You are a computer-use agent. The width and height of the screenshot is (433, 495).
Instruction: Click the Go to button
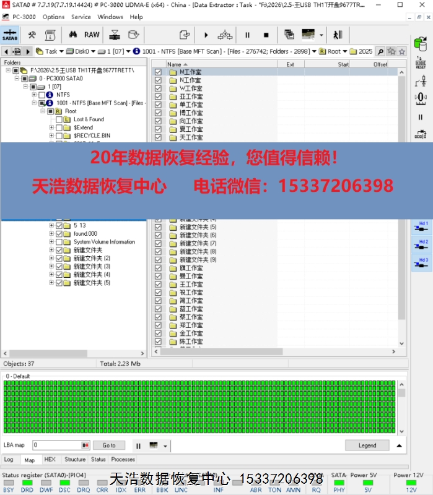coord(109,445)
